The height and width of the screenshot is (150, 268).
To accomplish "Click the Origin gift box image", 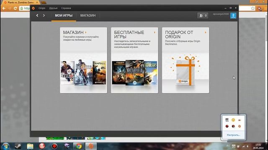I will click(x=186, y=70).
